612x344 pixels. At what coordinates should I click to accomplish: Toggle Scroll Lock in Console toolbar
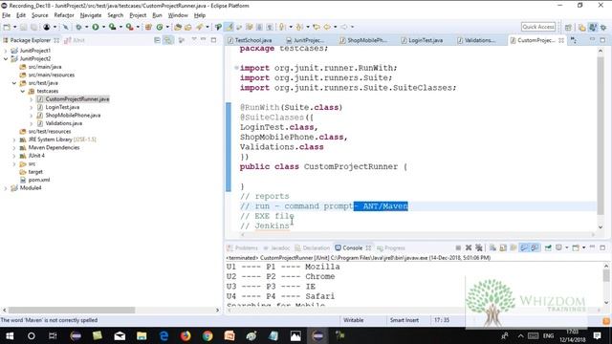503,248
